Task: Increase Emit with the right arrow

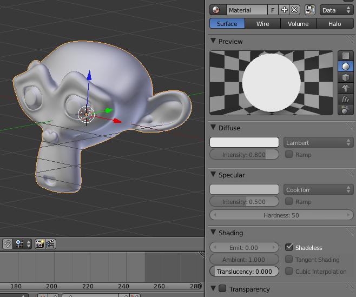Action: (x=274, y=247)
